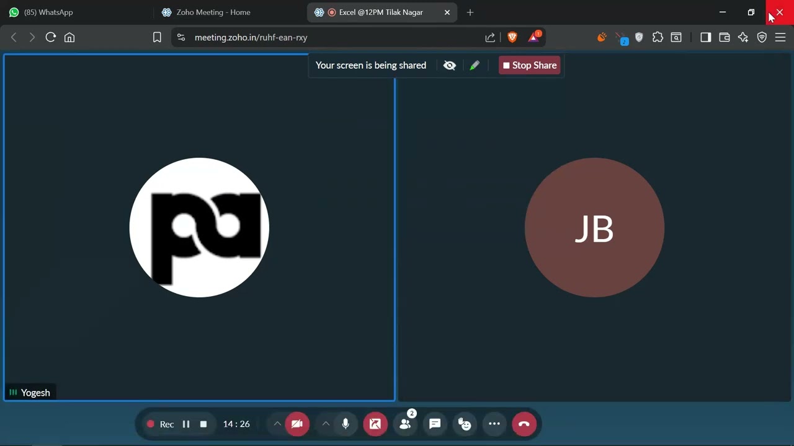Minimize the browser window
Screen dimensions: 794x446
point(723,12)
